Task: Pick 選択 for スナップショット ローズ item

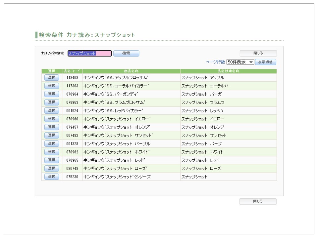Action: pyautogui.click(x=52, y=168)
